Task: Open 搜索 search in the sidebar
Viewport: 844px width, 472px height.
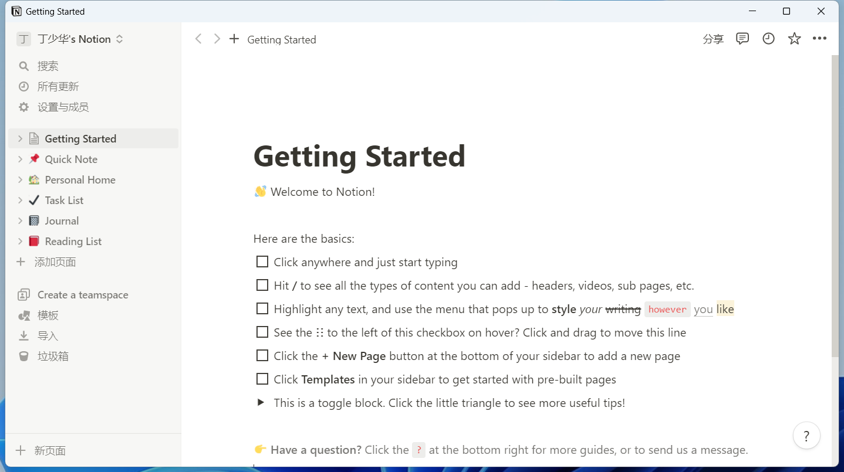Action: [48, 66]
